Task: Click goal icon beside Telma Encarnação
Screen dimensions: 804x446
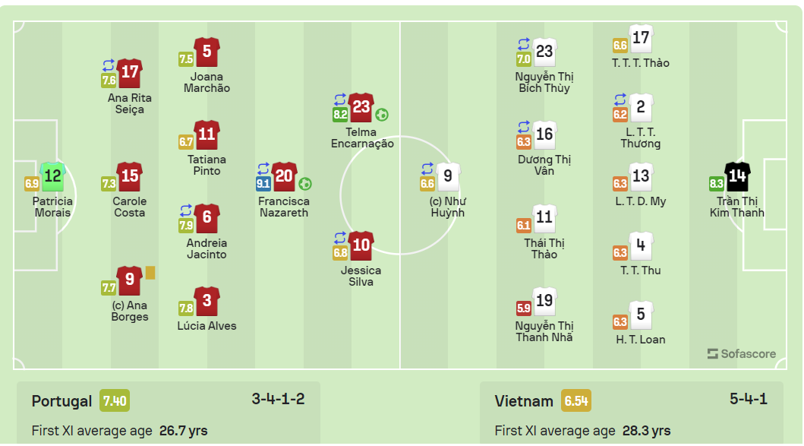Action: coord(382,115)
